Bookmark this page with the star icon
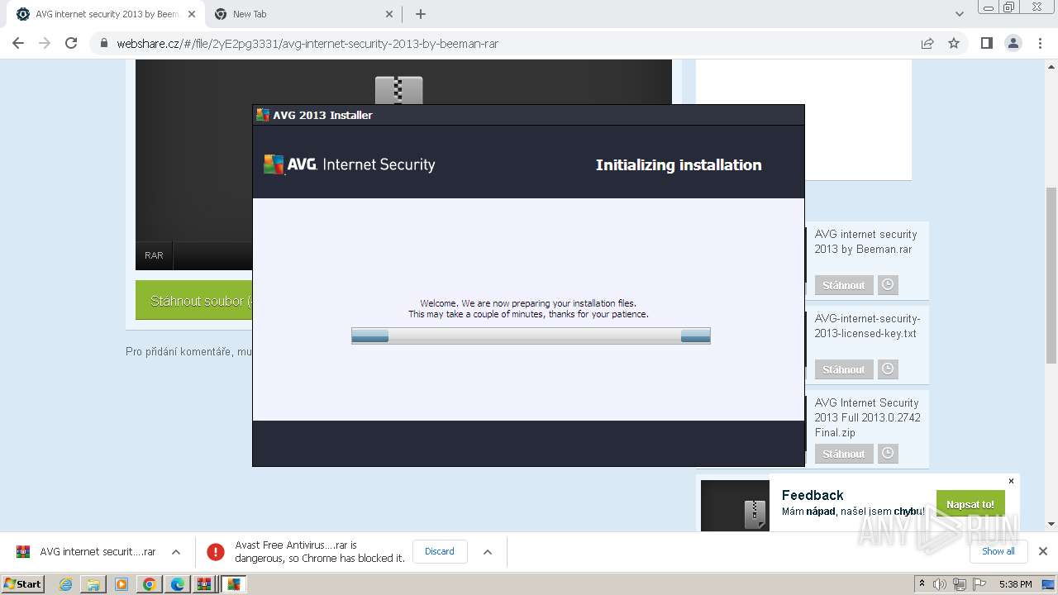The width and height of the screenshot is (1058, 595). pyautogui.click(x=954, y=43)
